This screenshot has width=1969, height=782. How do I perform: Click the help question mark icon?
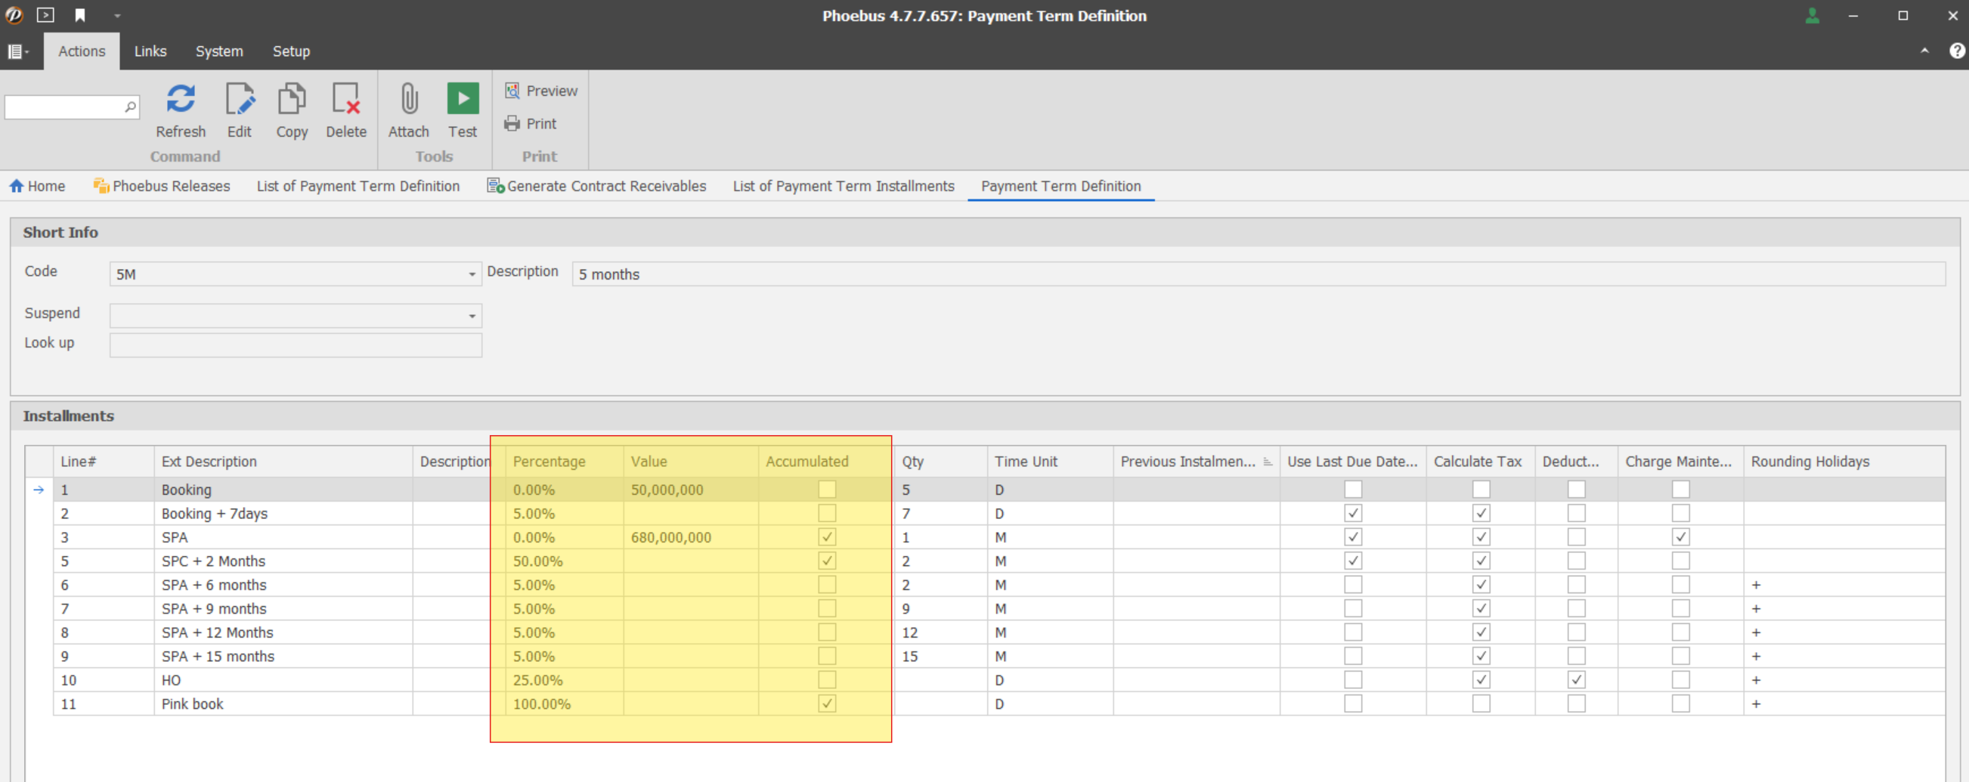click(x=1956, y=51)
